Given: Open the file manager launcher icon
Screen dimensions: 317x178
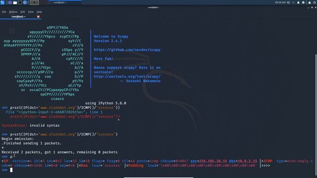Looking at the screenshot, I should click(x=15, y=2).
